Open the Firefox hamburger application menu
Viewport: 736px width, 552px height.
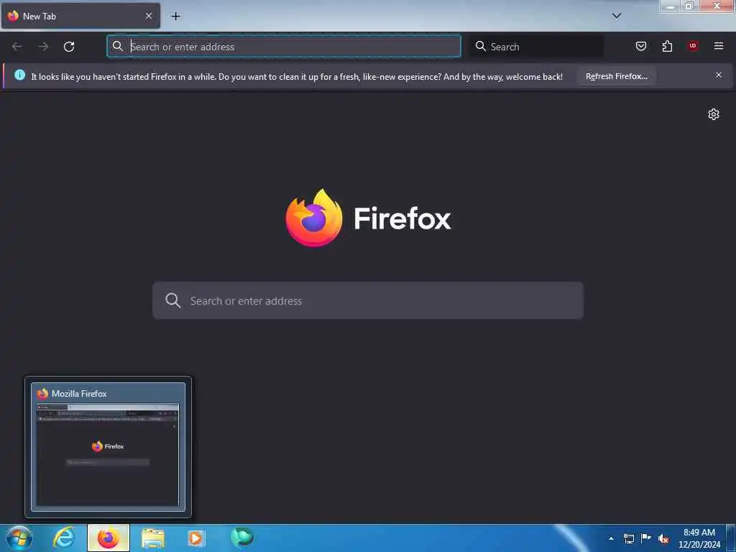pyautogui.click(x=719, y=46)
